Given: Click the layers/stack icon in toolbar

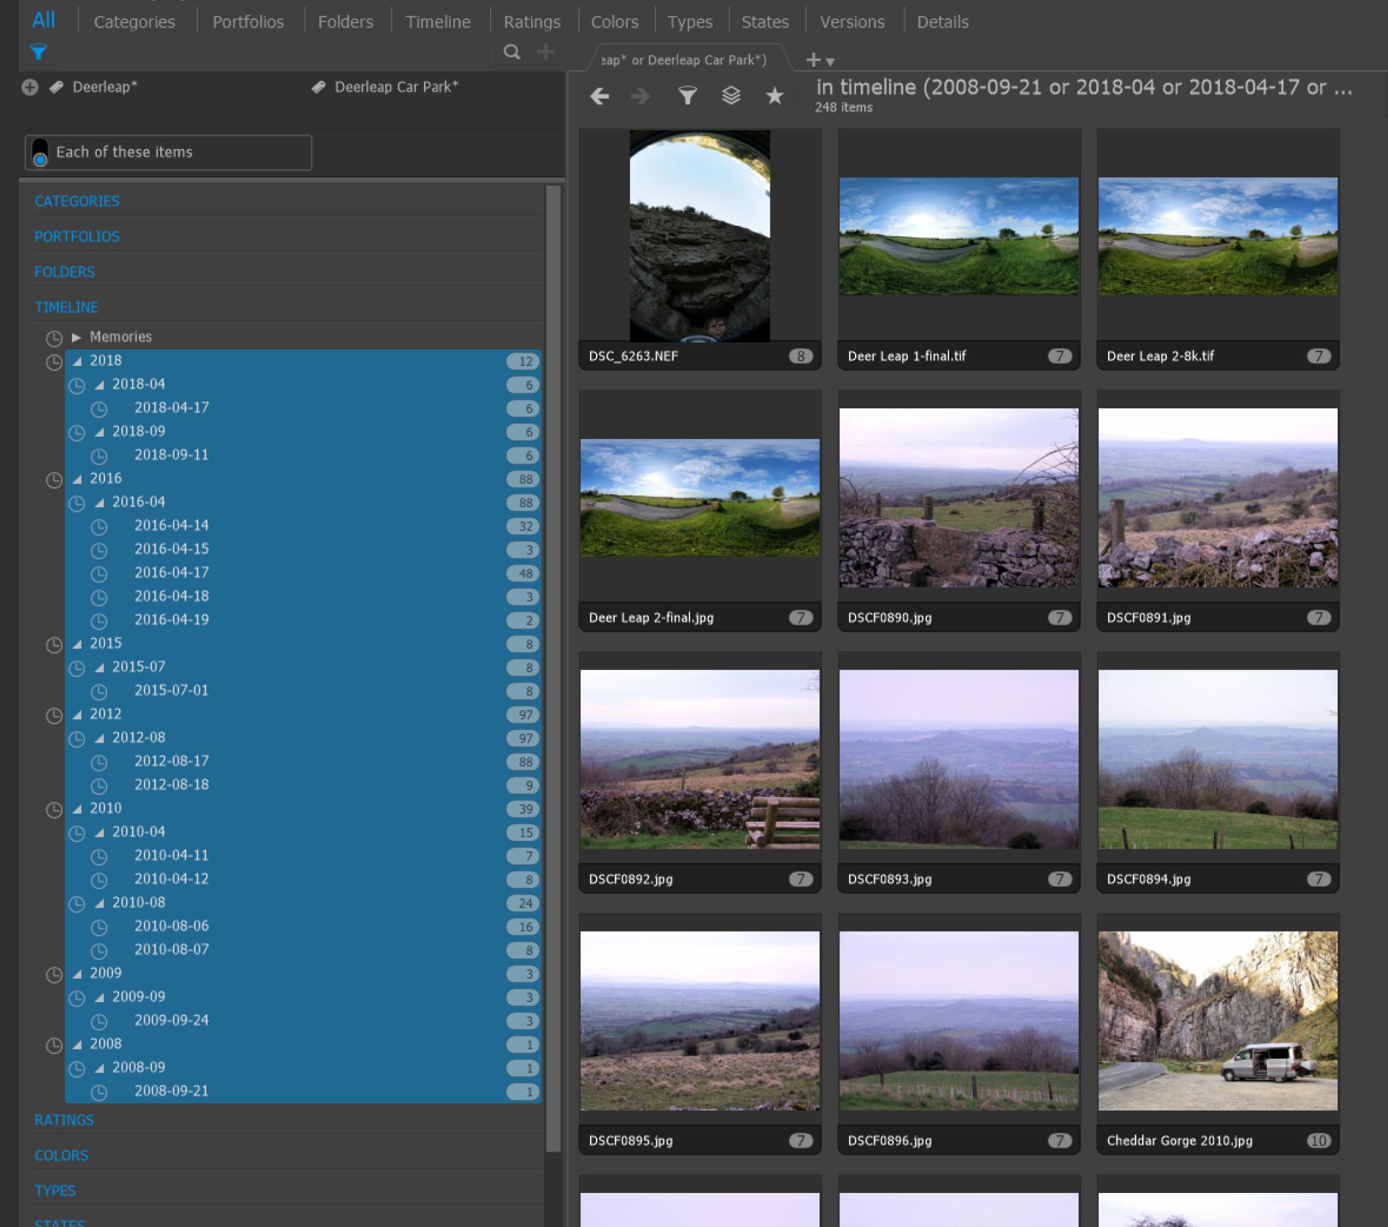Looking at the screenshot, I should coord(731,95).
